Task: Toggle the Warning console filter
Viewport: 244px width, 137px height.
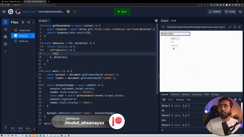Action: point(180,100)
